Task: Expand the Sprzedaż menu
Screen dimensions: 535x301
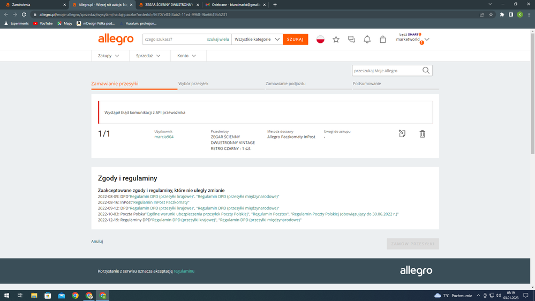Action: pos(148,56)
